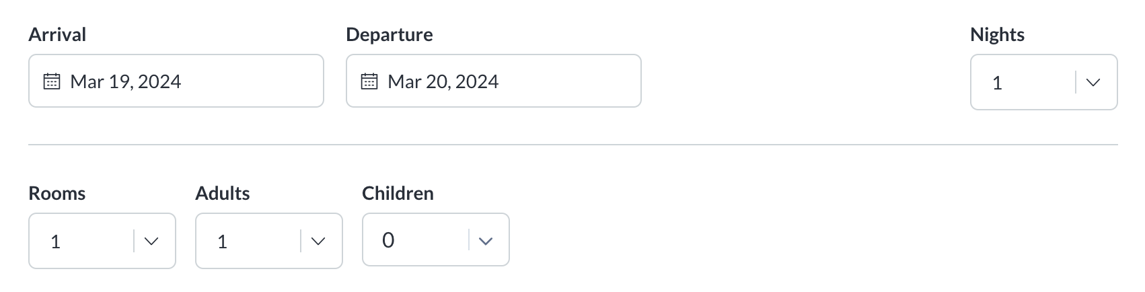Click the Children value showing 0
This screenshot has width=1145, height=292.
tap(388, 240)
